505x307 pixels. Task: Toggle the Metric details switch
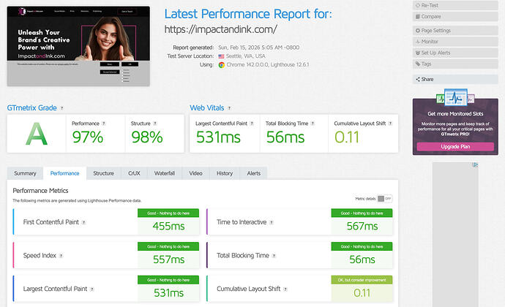pyautogui.click(x=384, y=198)
